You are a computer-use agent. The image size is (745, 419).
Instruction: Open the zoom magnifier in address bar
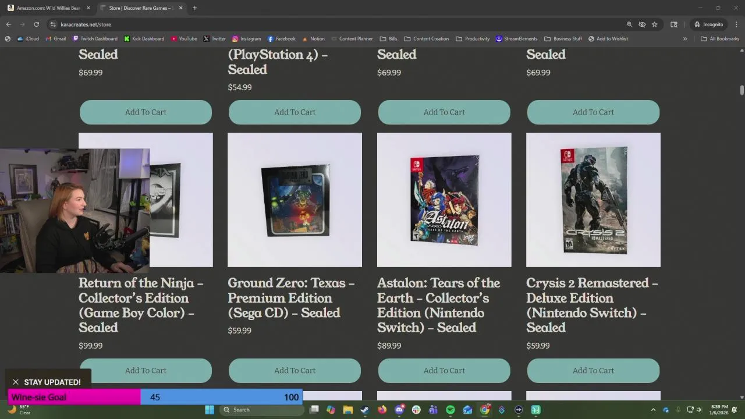point(629,24)
